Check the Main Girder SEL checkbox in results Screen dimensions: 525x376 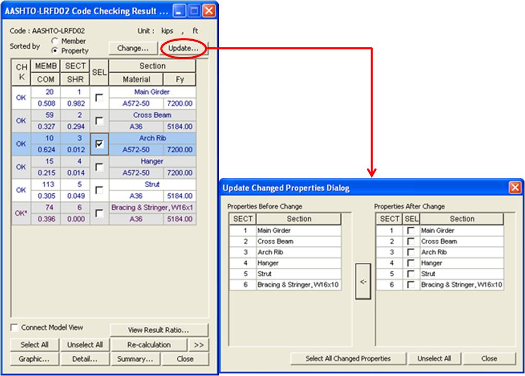pos(100,98)
